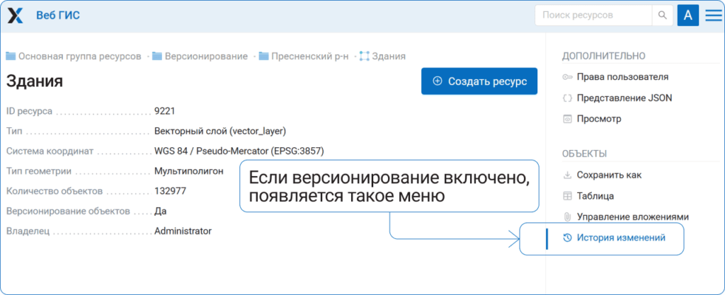
Task: Click the Здания breadcrumb item
Action: click(389, 57)
